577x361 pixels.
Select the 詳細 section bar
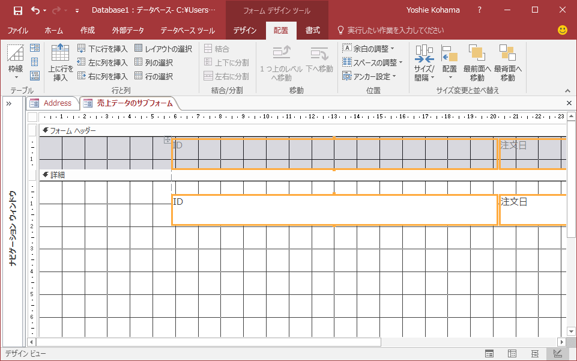click(x=303, y=175)
